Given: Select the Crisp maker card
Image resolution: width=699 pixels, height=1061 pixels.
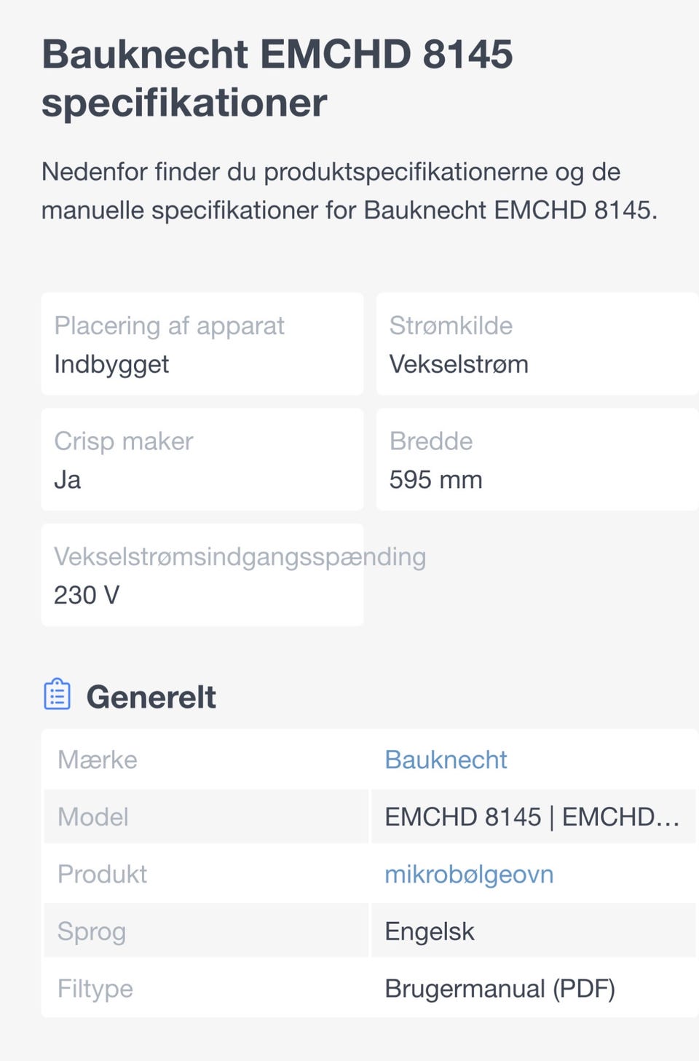Looking at the screenshot, I should tap(202, 459).
